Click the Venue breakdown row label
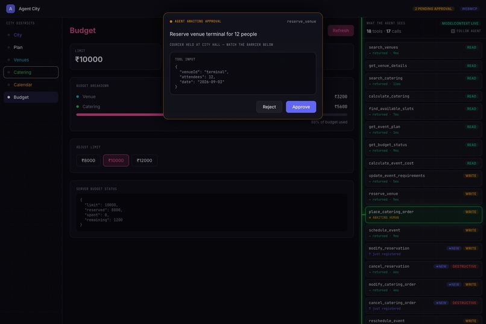486x324 pixels. tap(89, 97)
